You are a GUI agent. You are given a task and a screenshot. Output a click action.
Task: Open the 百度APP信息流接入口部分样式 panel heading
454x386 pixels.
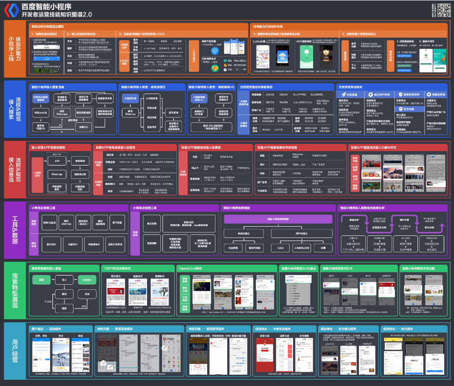click(x=373, y=148)
